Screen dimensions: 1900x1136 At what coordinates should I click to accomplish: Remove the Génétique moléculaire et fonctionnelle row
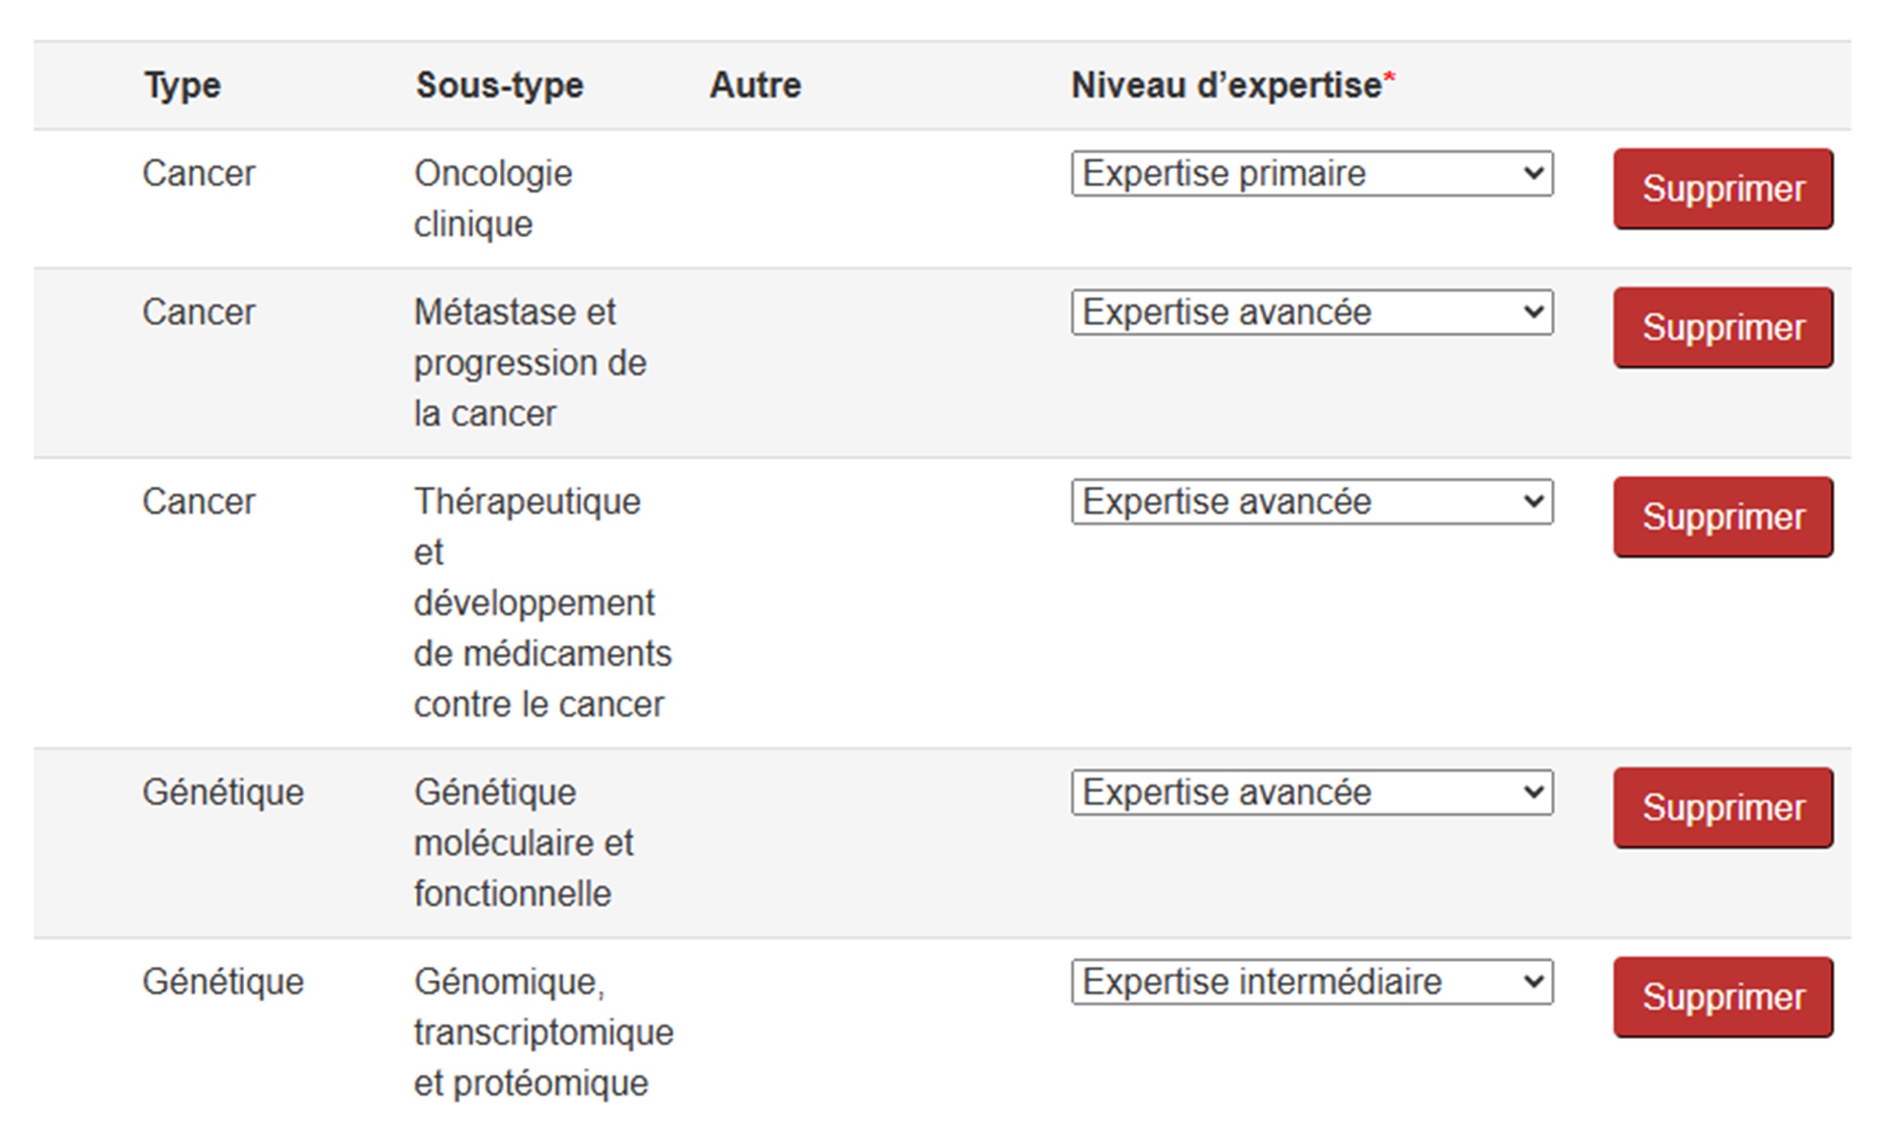click(x=1723, y=807)
